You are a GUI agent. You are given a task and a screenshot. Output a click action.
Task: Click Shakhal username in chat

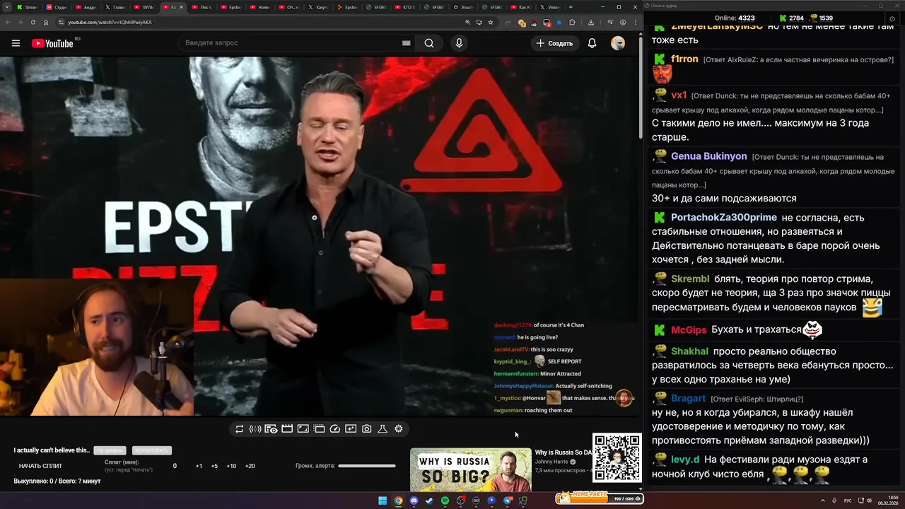coord(689,351)
